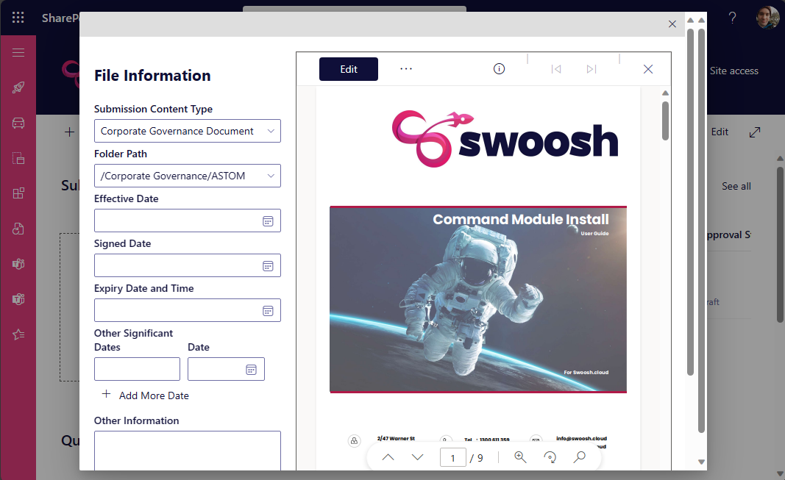This screenshot has height=480, width=785.
Task: Click the document preview vertical scrollbar
Action: 665,121
